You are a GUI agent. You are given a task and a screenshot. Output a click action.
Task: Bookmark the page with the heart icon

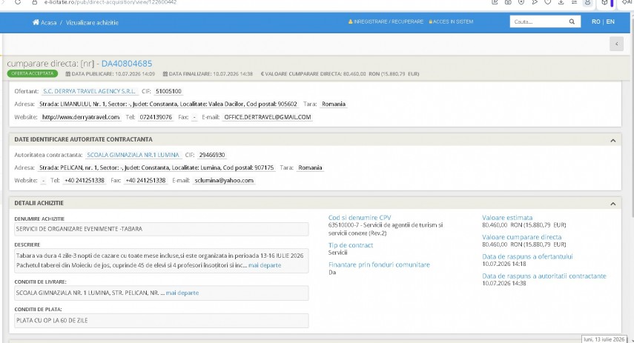pos(547,2)
